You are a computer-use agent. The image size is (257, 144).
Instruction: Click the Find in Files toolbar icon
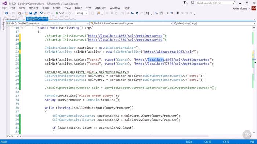[x=98, y=13]
